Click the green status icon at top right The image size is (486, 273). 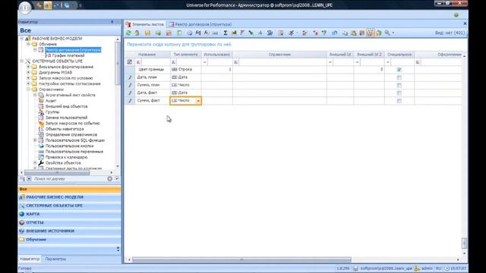coord(456,15)
